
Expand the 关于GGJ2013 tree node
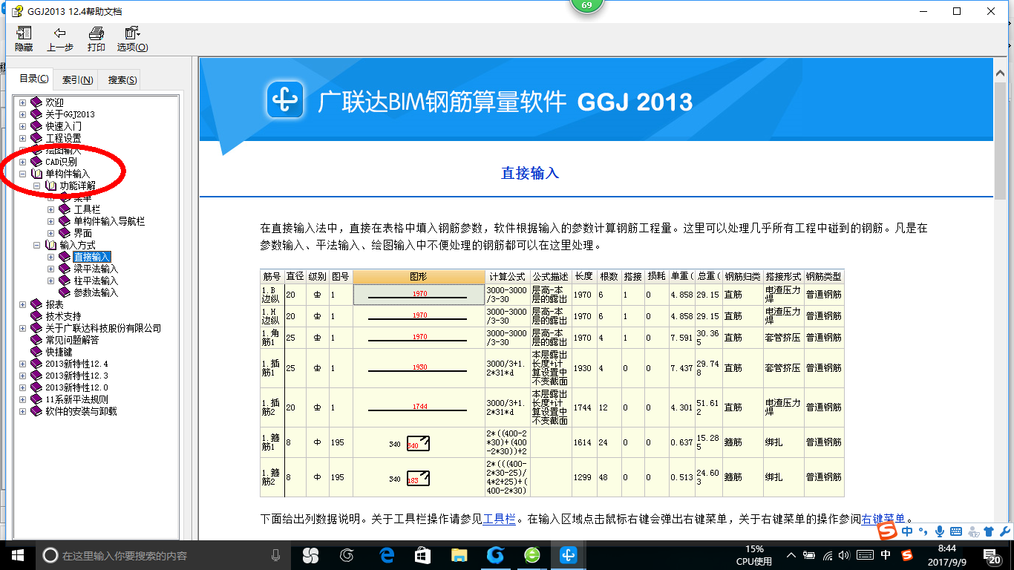tap(22, 114)
